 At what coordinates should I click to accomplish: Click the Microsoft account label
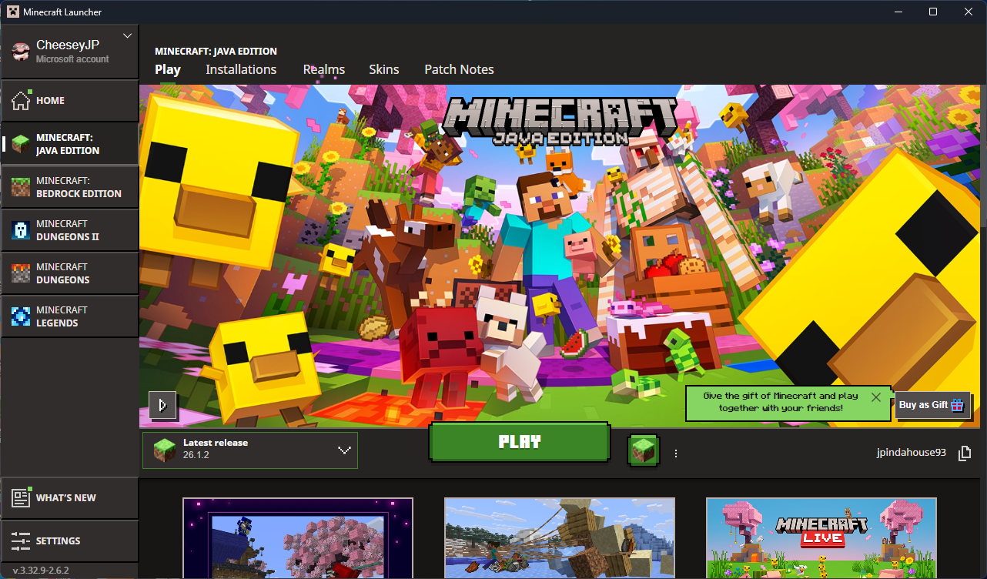coord(72,59)
